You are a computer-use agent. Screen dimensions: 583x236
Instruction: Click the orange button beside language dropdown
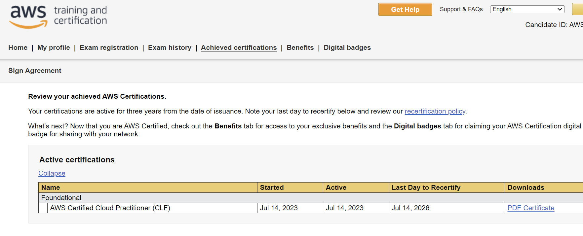tap(578, 9)
